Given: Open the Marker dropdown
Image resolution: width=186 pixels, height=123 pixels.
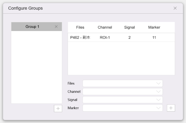Looking at the screenshot, I should (x=123, y=108).
